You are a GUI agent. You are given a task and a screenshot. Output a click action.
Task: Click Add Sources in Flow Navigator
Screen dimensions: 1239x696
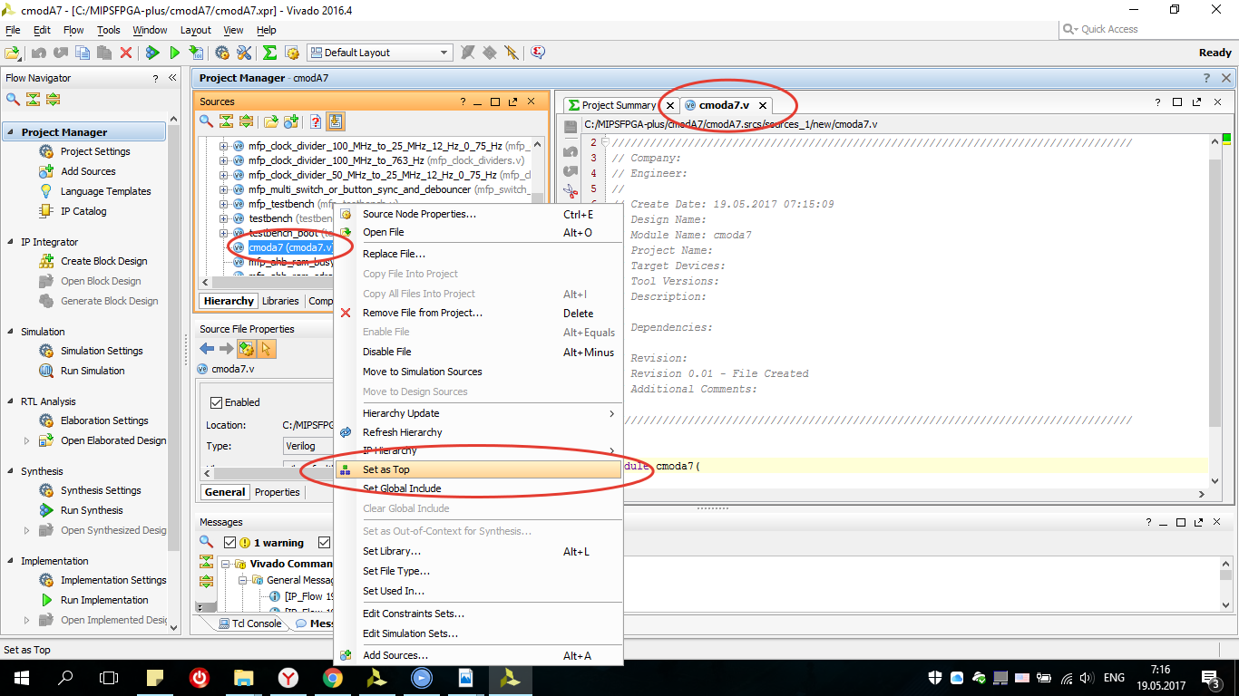[x=88, y=171]
